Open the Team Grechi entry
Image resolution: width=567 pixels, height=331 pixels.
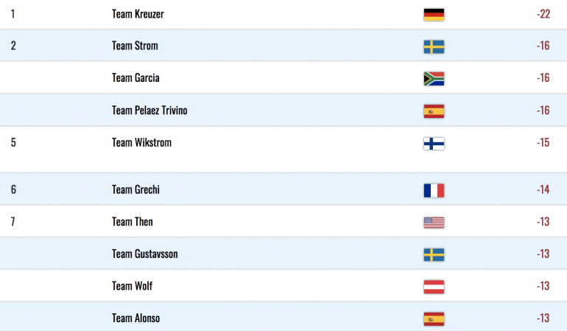(135, 189)
